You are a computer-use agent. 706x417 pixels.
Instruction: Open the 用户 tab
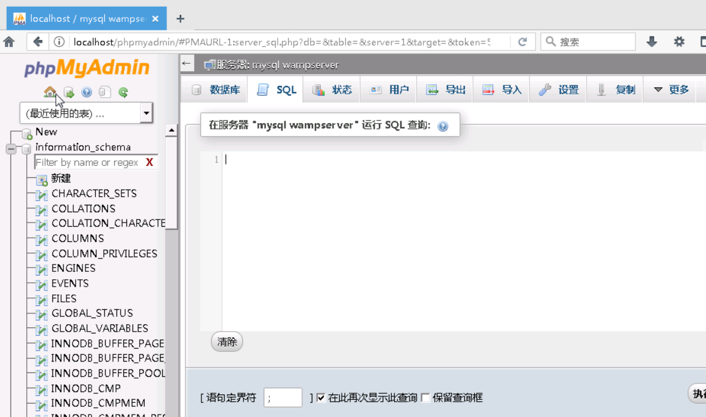(389, 90)
